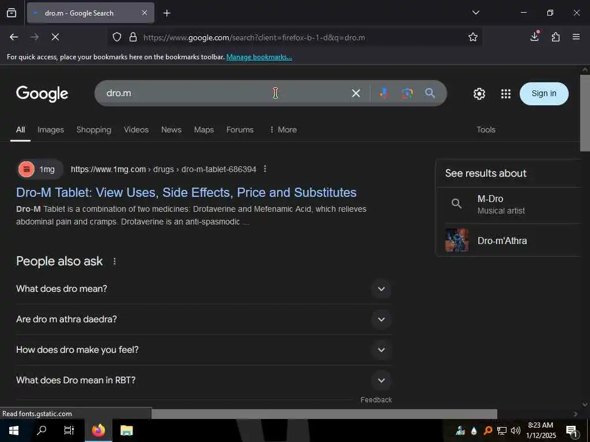Expand 'How does dro make you feel?'
This screenshot has width=590, height=442.
coord(203,349)
